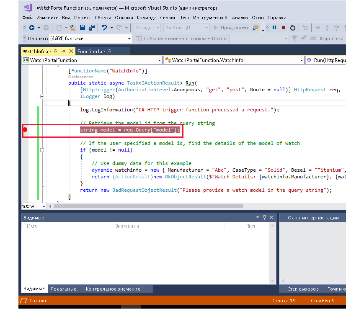
Task: Click the thread filter funnel icon
Action: point(294,39)
